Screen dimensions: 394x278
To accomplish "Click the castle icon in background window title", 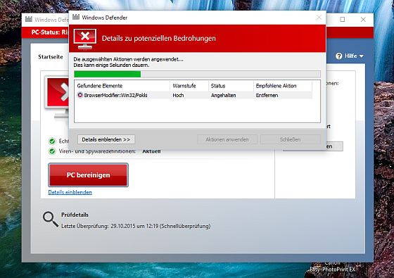I will click(29, 19).
